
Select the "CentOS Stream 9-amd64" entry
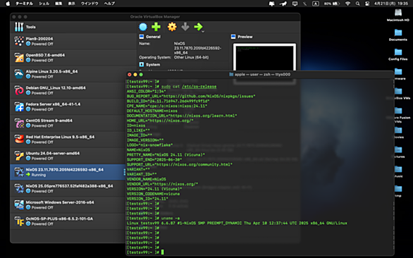49,121
